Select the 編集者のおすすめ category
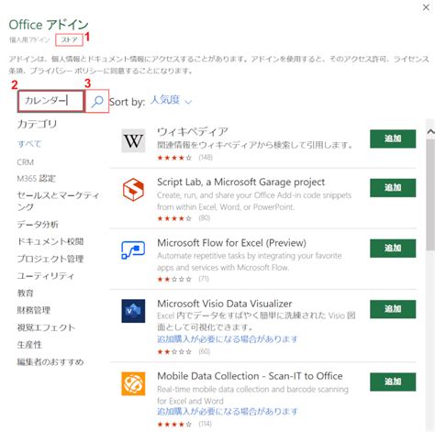Screen dimensions: 435x432 pyautogui.click(x=50, y=362)
